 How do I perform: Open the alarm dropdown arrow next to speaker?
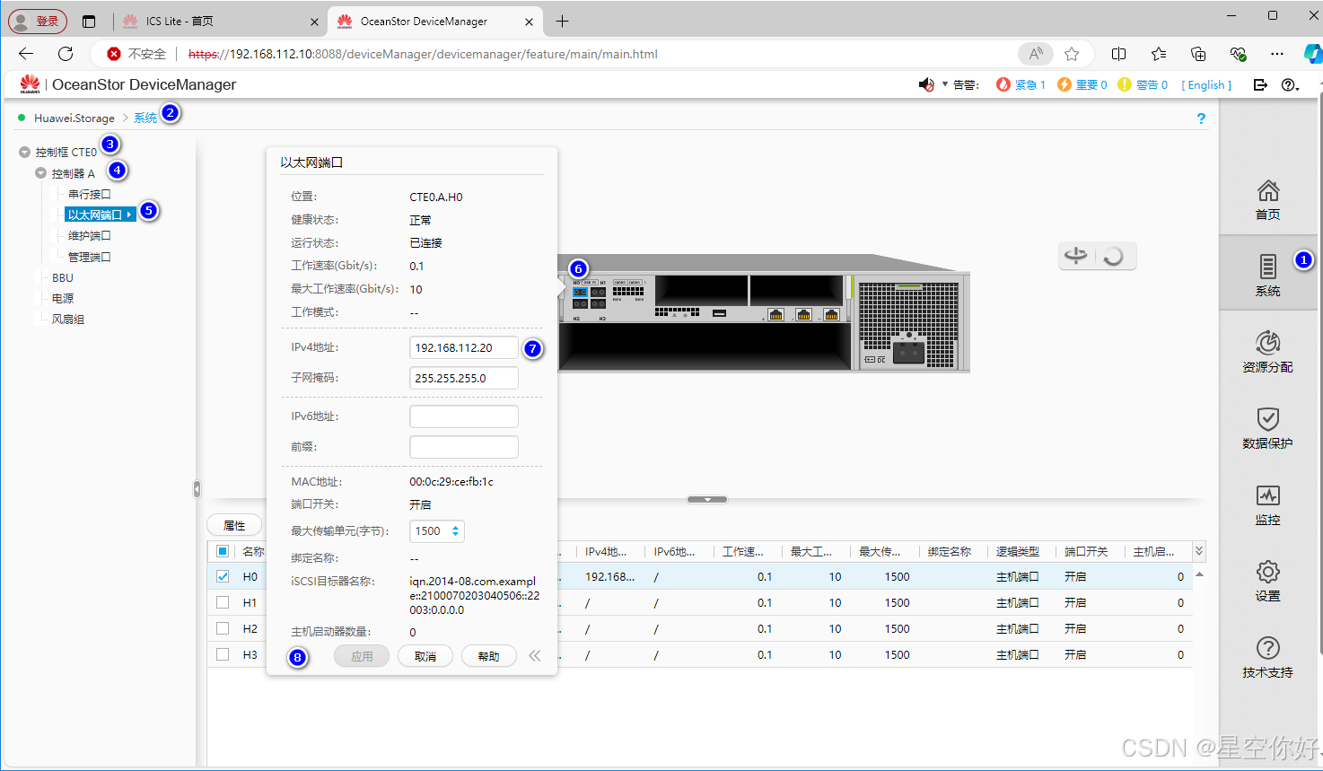pos(944,84)
